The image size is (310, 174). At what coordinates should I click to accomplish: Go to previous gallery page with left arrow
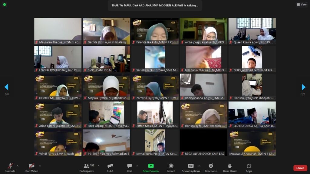click(x=6, y=87)
